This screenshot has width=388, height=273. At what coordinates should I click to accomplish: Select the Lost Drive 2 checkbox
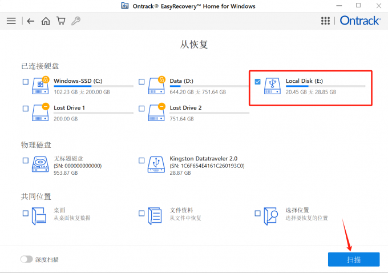[x=142, y=109]
